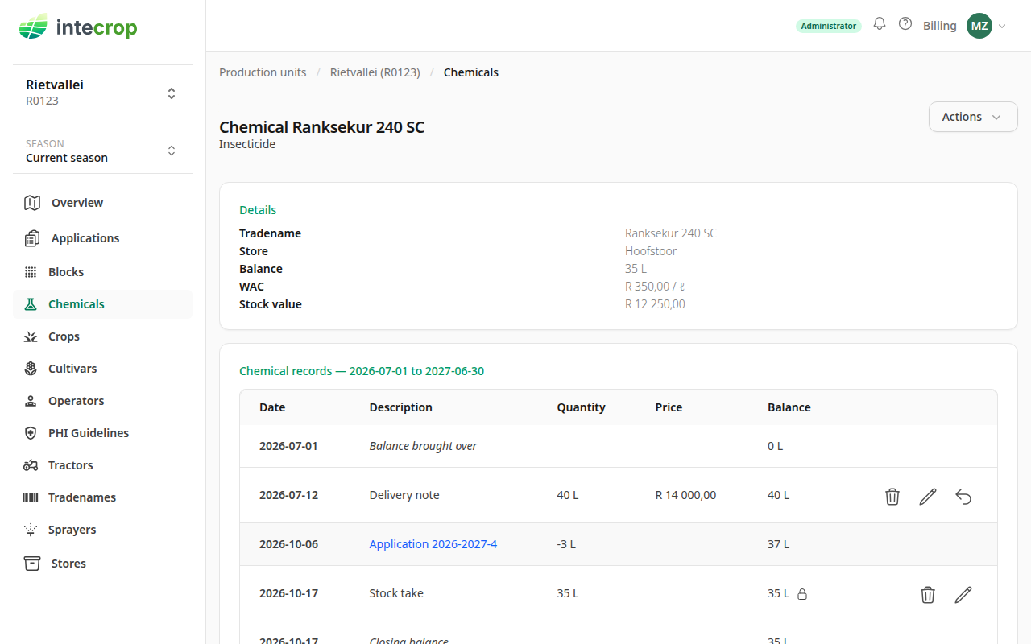Click the return arrow on Delivery note row
1031x644 pixels.
pyautogui.click(x=963, y=497)
